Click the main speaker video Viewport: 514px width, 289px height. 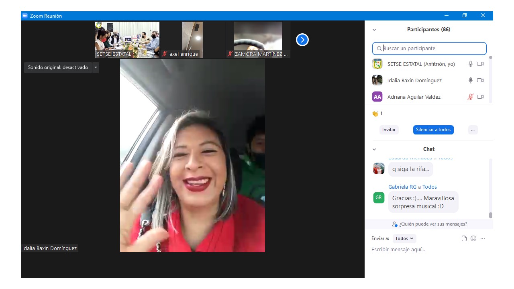pos(192,156)
